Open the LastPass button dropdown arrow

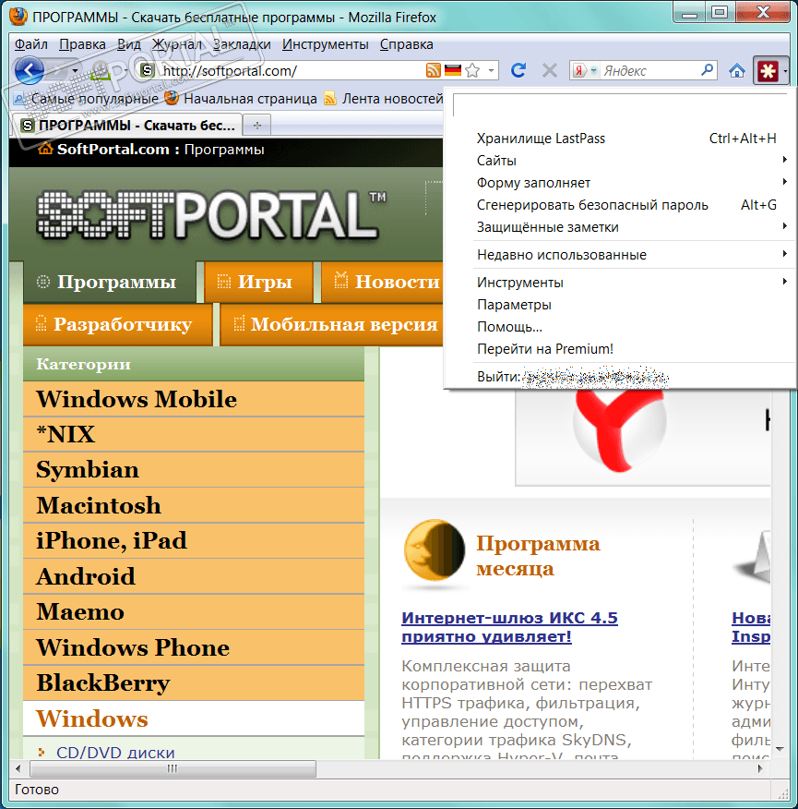(x=785, y=71)
